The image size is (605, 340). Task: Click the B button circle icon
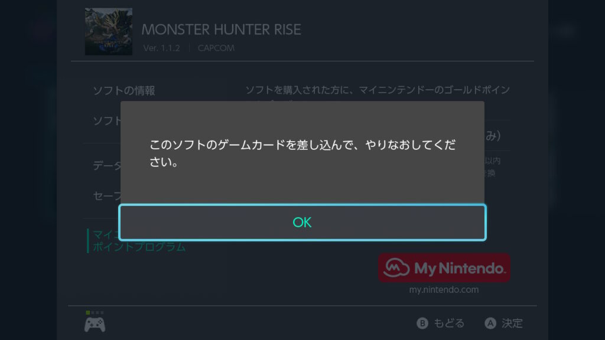[422, 323]
